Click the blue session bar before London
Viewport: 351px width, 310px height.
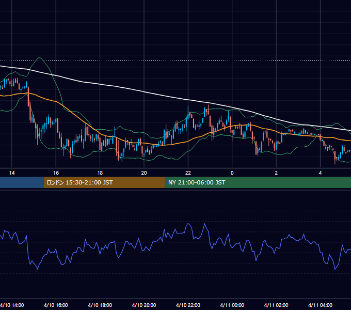(22, 182)
